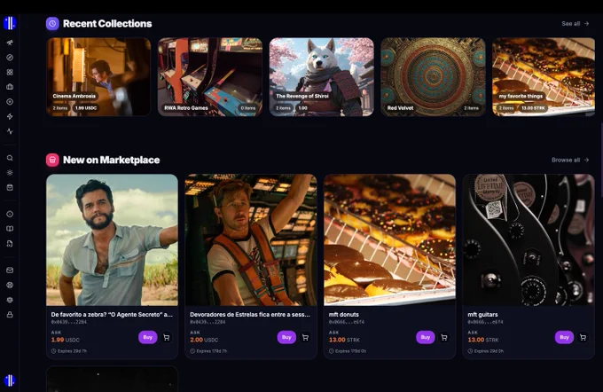Click the "1.99 USDC" badge on Cinema Ambrosia
Viewport: 603px width, 392px height.
pyautogui.click(x=86, y=108)
